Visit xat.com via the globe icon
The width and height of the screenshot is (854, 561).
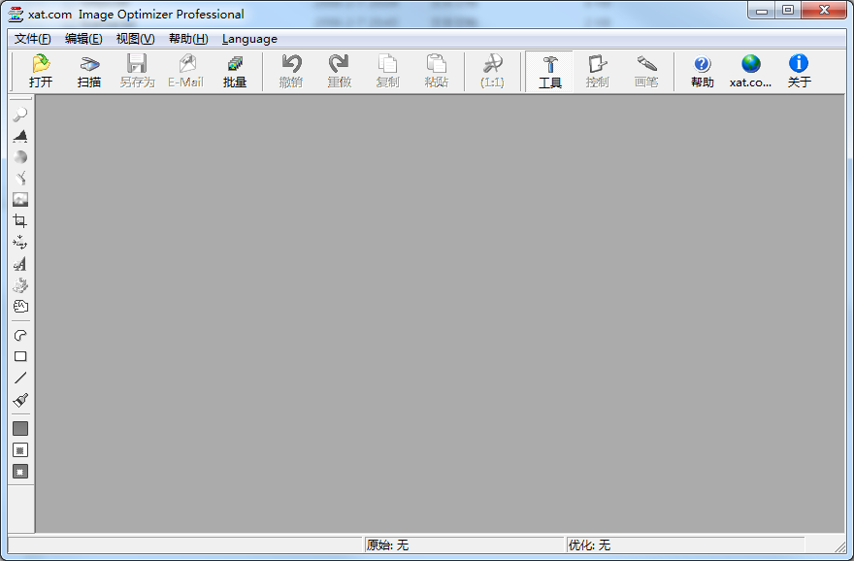[x=750, y=72]
